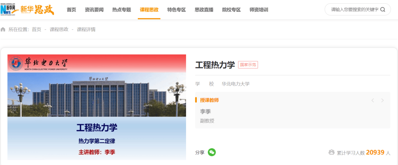Click 课程详情 in the breadcrumb
The image size is (398, 165).
point(86,29)
